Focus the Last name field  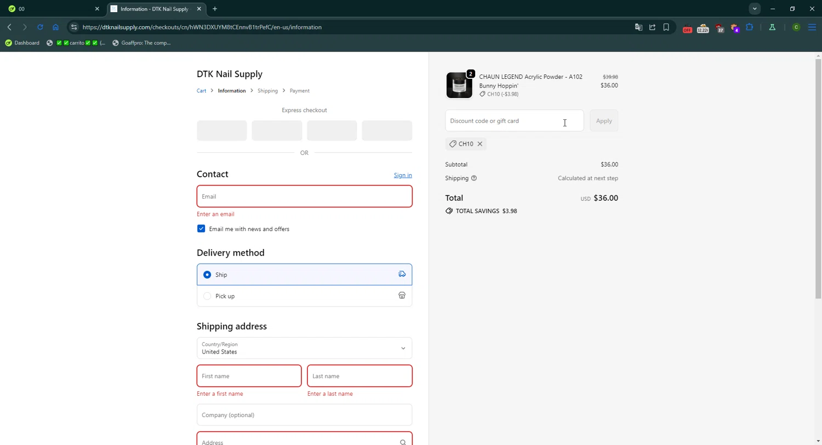point(359,376)
